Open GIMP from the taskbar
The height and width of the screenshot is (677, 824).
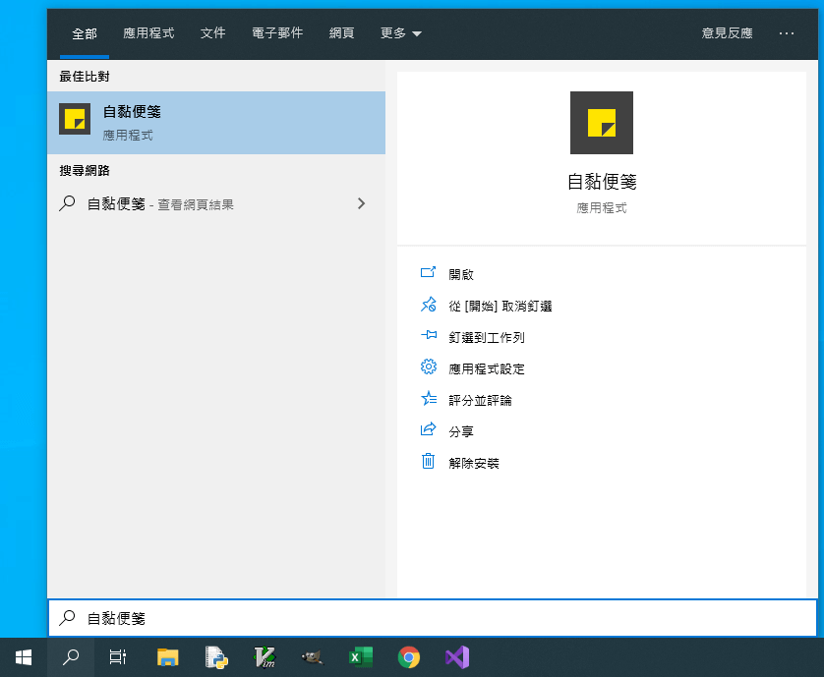312,657
